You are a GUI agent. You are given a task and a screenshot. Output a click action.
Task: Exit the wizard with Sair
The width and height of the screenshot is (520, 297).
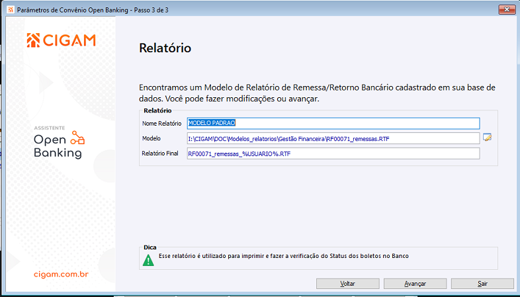482,284
